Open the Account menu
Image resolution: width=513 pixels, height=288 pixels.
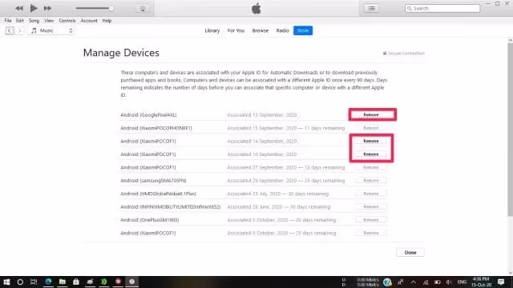click(89, 21)
